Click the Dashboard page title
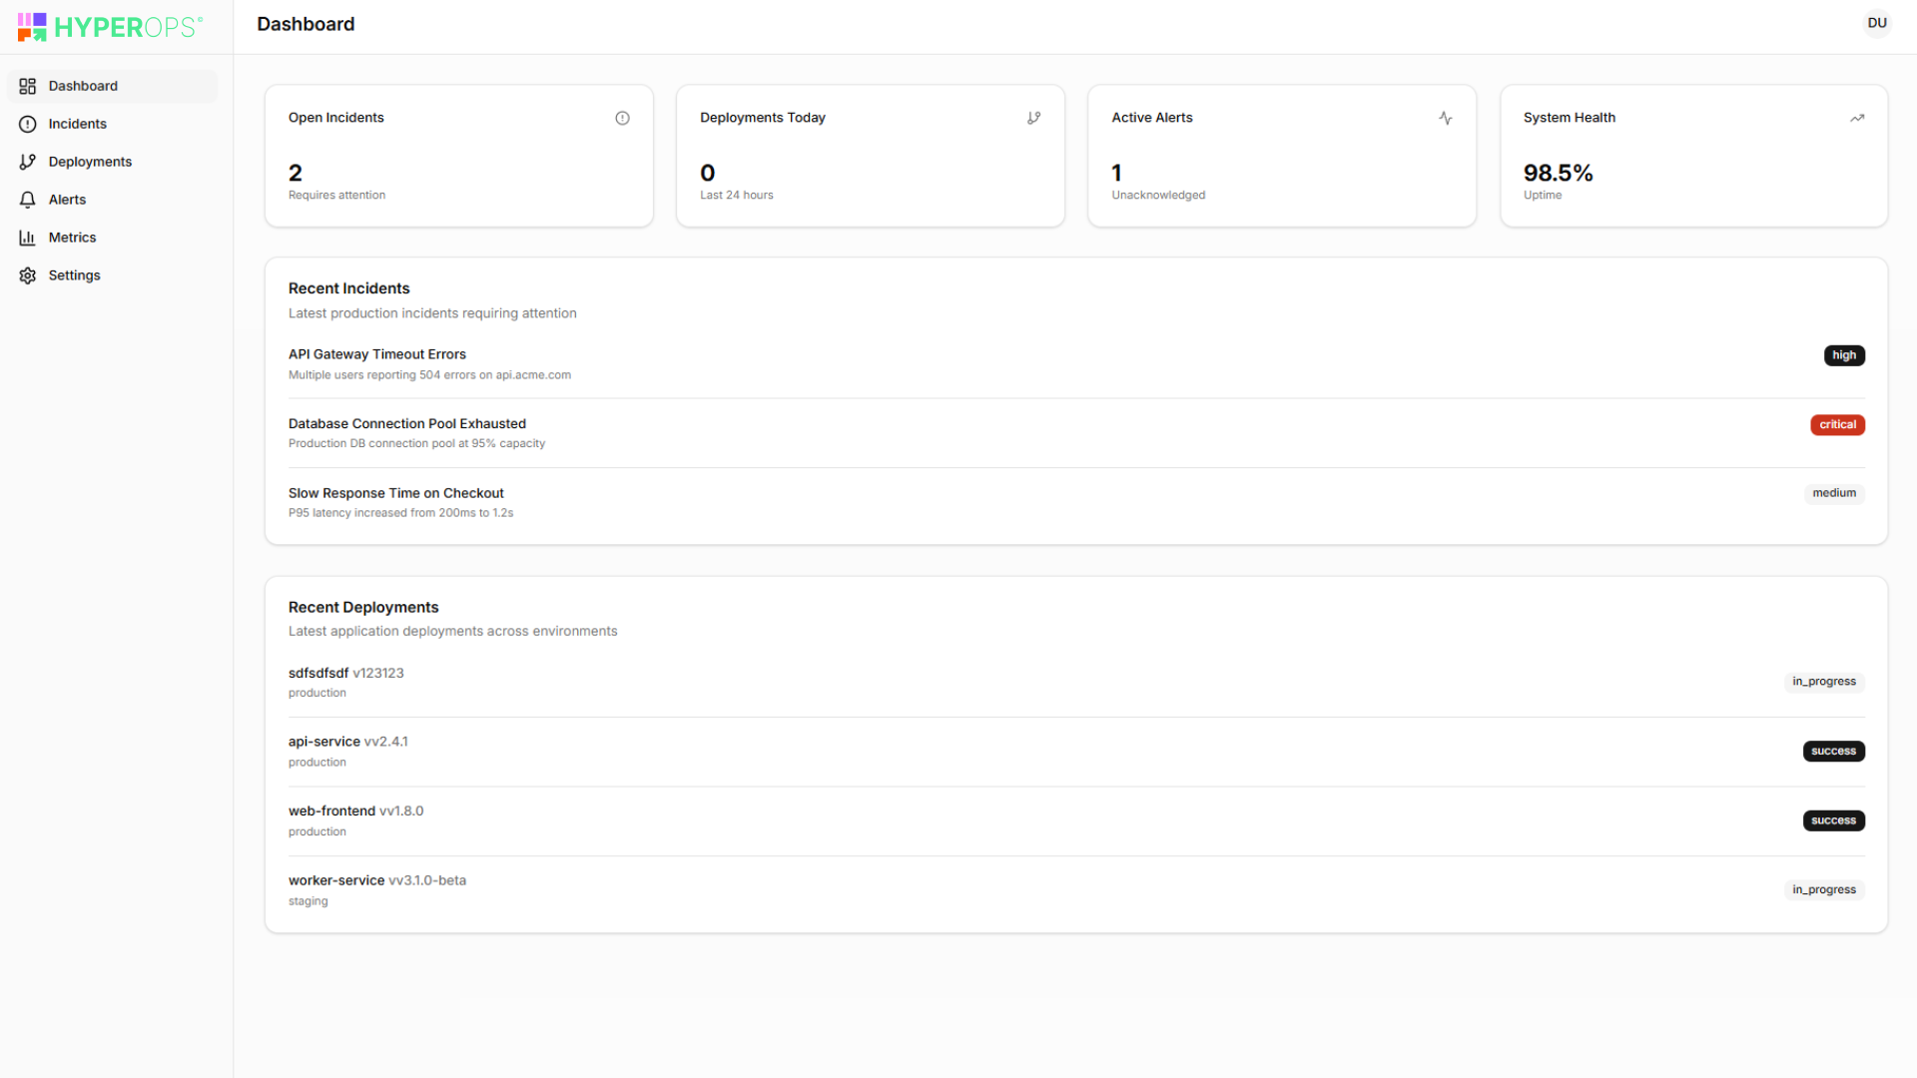The width and height of the screenshot is (1917, 1078). (x=306, y=24)
